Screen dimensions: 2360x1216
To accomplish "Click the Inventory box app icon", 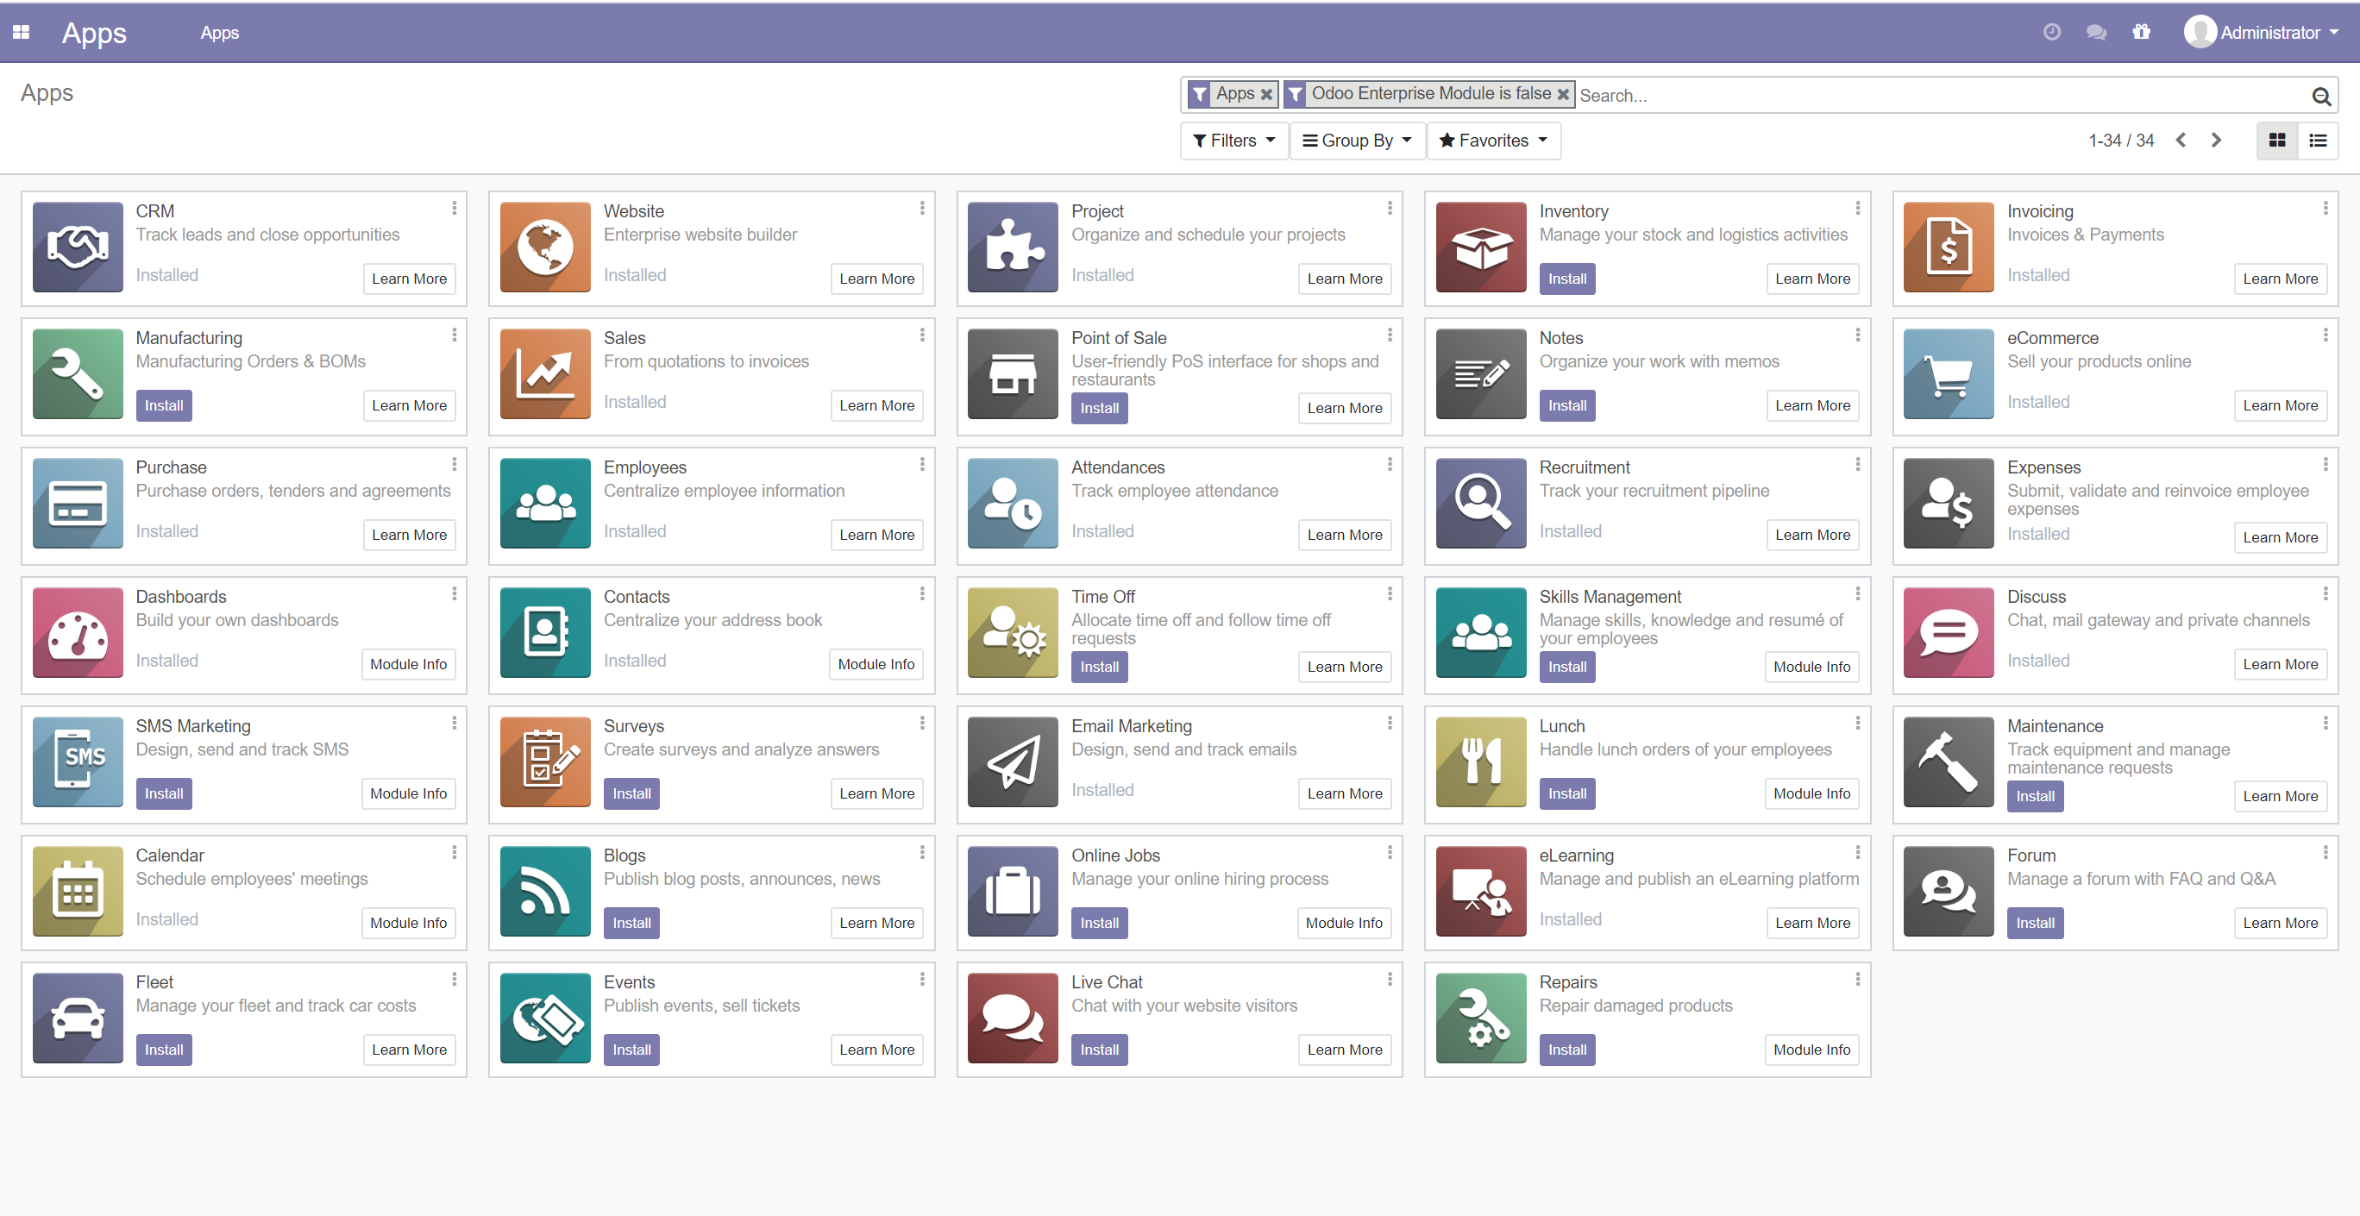I will [1480, 248].
